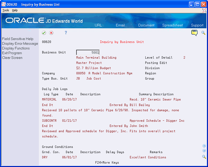Click the 'Recieved 10 pallets' log text
Screen dimensions: 208x167
tap(110, 110)
